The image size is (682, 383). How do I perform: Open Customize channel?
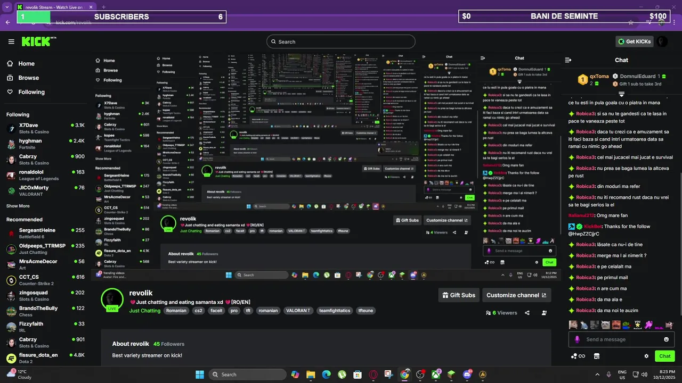coord(516,295)
